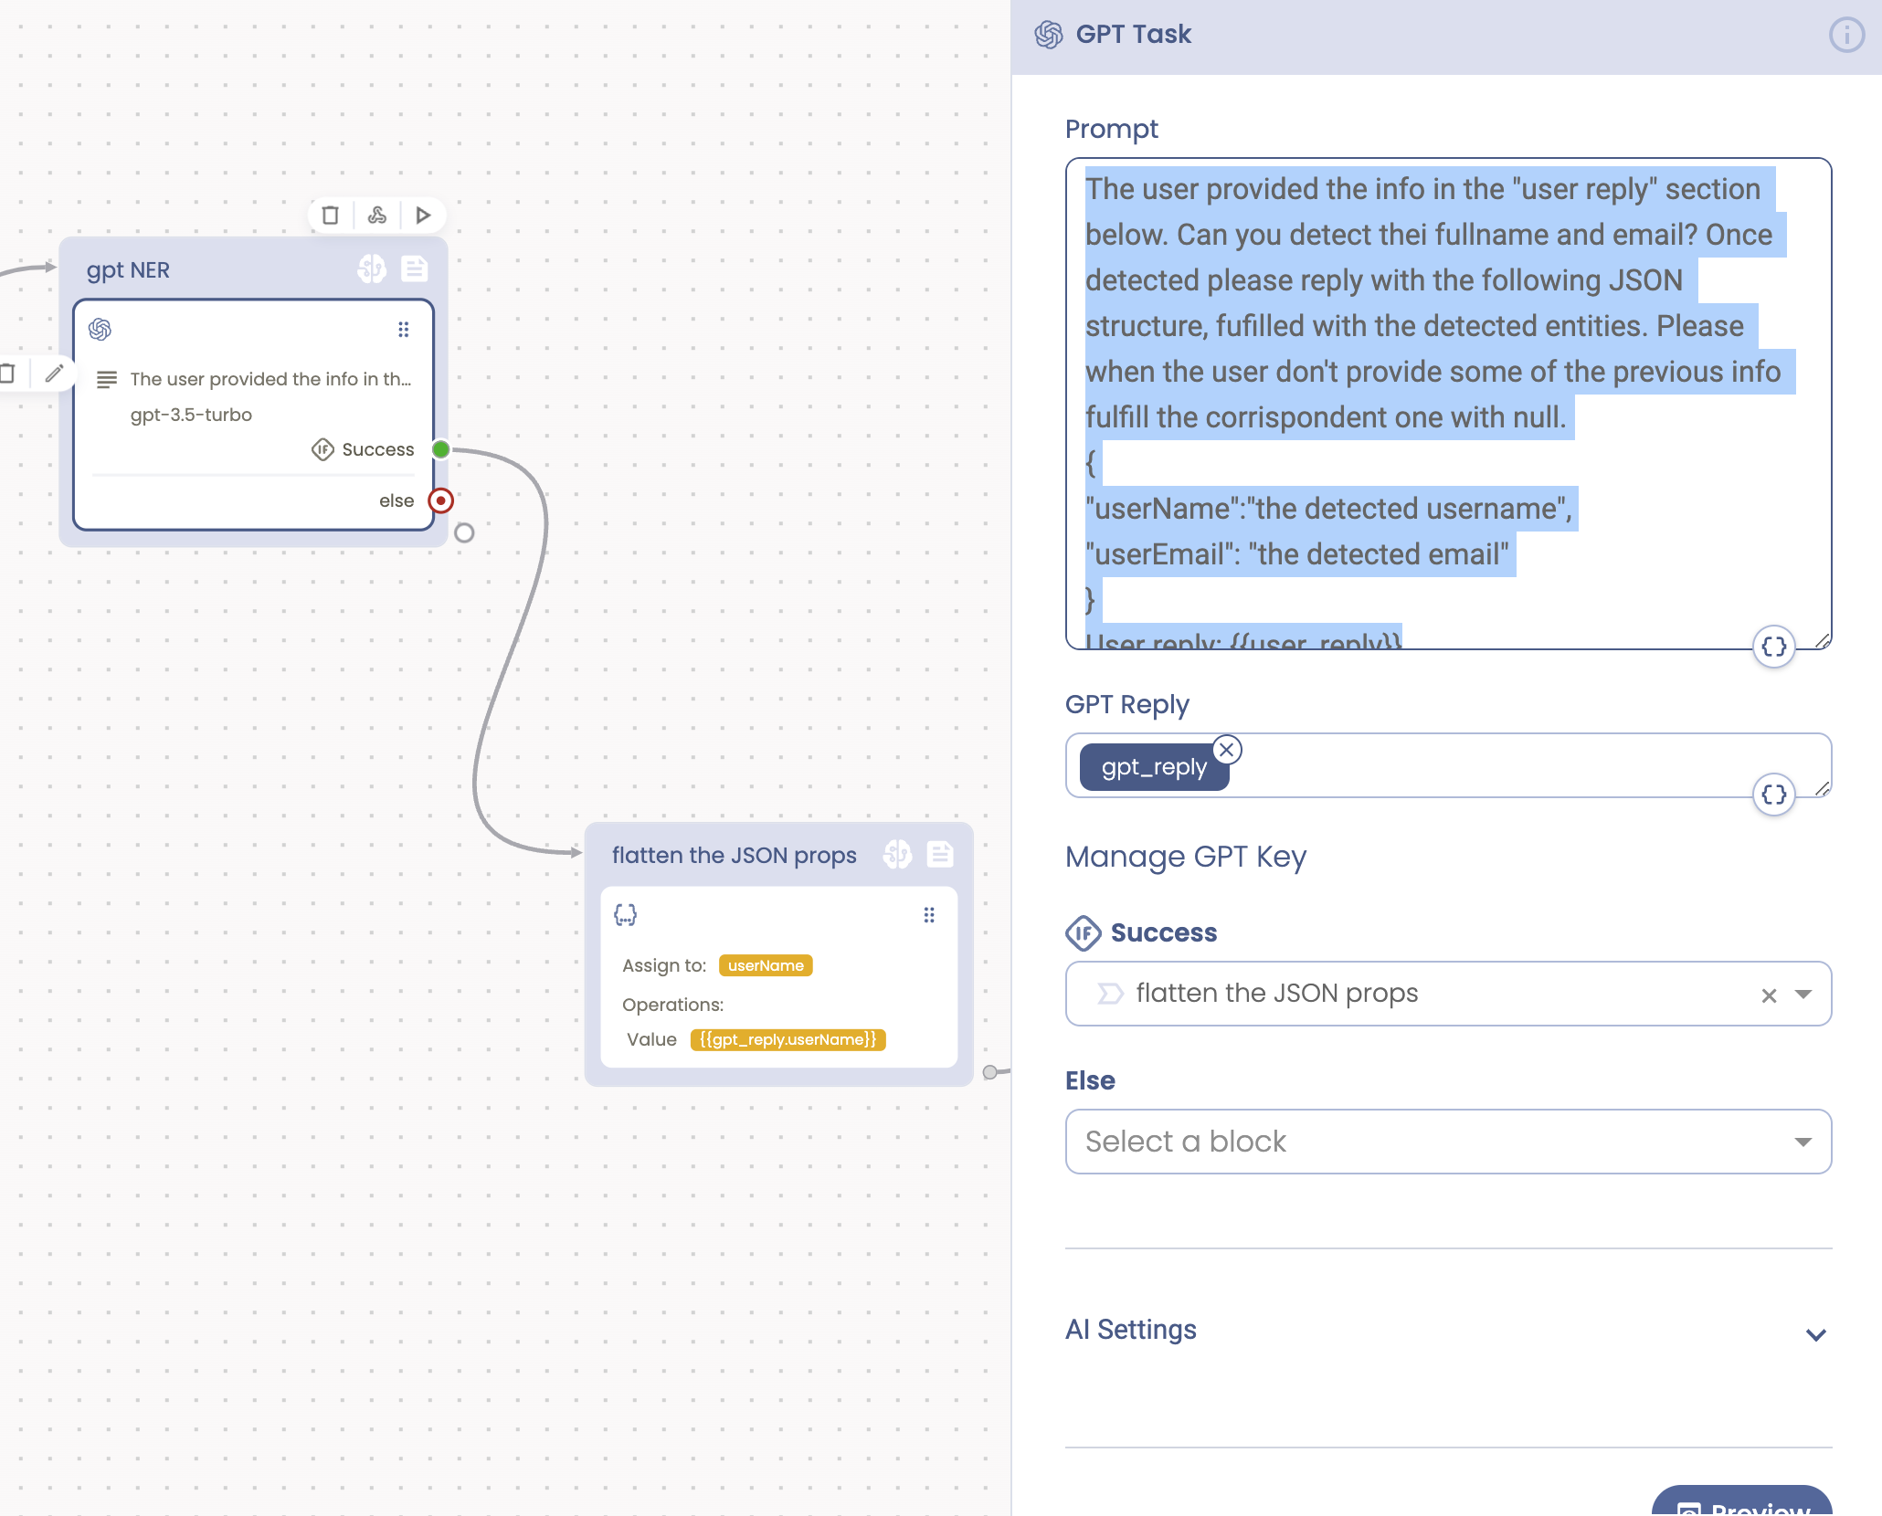
Task: Open notes icon on gpt NER node header
Action: coord(414,269)
